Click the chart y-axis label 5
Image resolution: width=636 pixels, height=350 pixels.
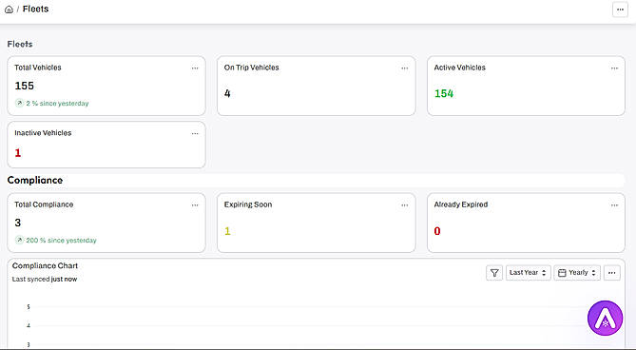click(29, 307)
